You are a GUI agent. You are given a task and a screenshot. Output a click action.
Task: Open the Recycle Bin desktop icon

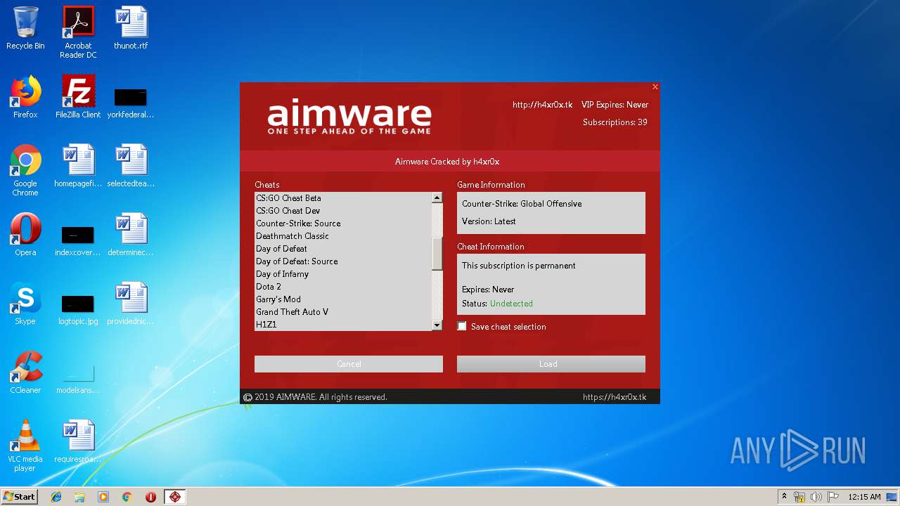pos(25,29)
